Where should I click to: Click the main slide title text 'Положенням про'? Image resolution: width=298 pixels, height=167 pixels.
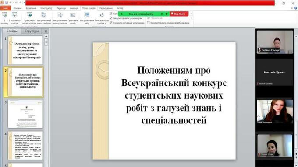tap(174, 70)
